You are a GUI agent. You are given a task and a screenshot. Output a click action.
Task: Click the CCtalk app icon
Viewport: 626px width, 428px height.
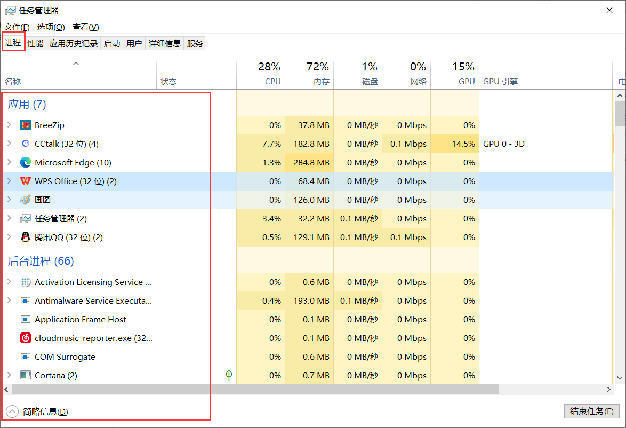pos(26,144)
